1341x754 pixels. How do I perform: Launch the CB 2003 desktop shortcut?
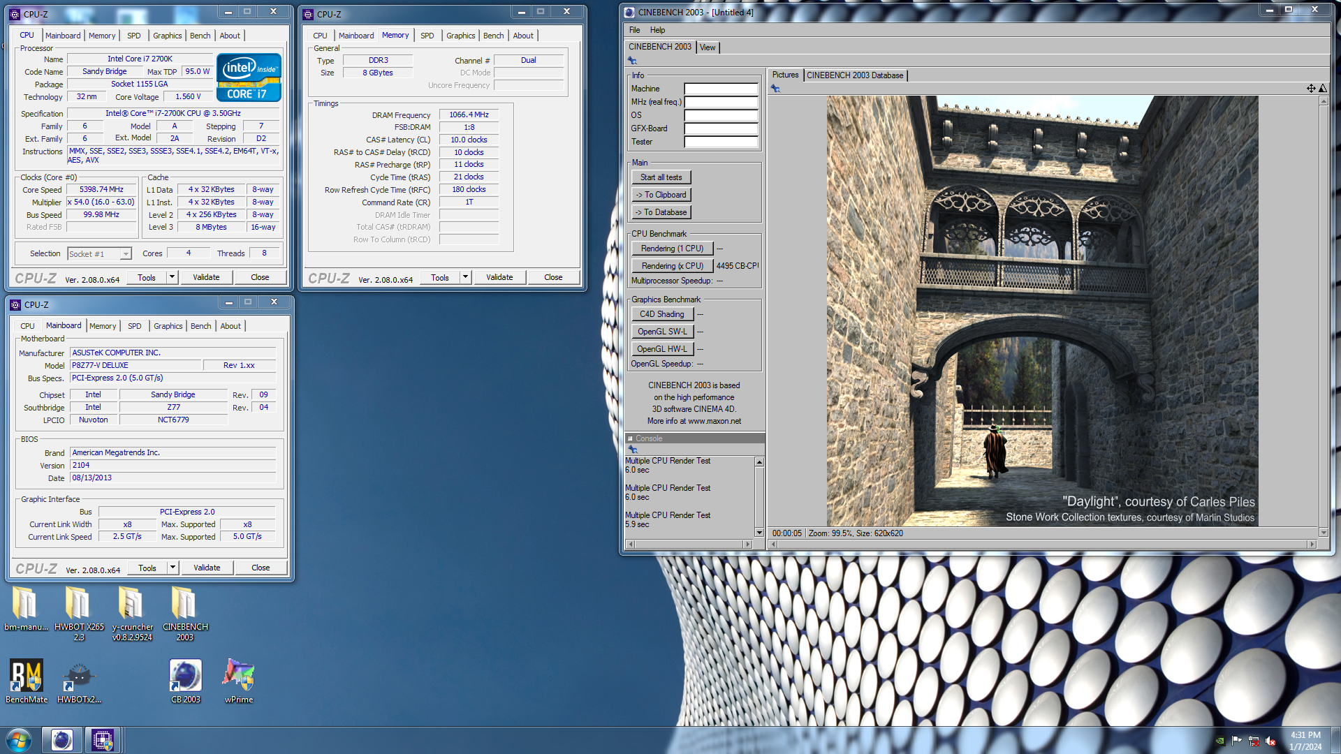click(x=185, y=681)
